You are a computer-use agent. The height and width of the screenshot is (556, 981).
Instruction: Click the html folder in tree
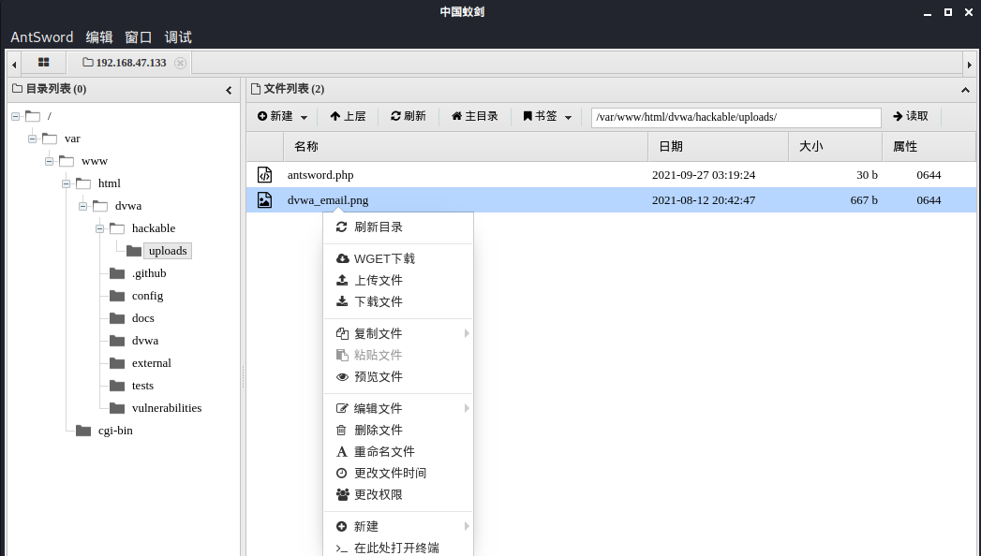[109, 183]
